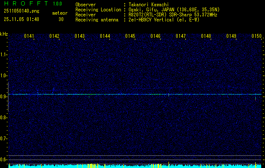Click the 1.1 kHz axis label
265x168 pixels.
pyautogui.click(x=3, y=55)
